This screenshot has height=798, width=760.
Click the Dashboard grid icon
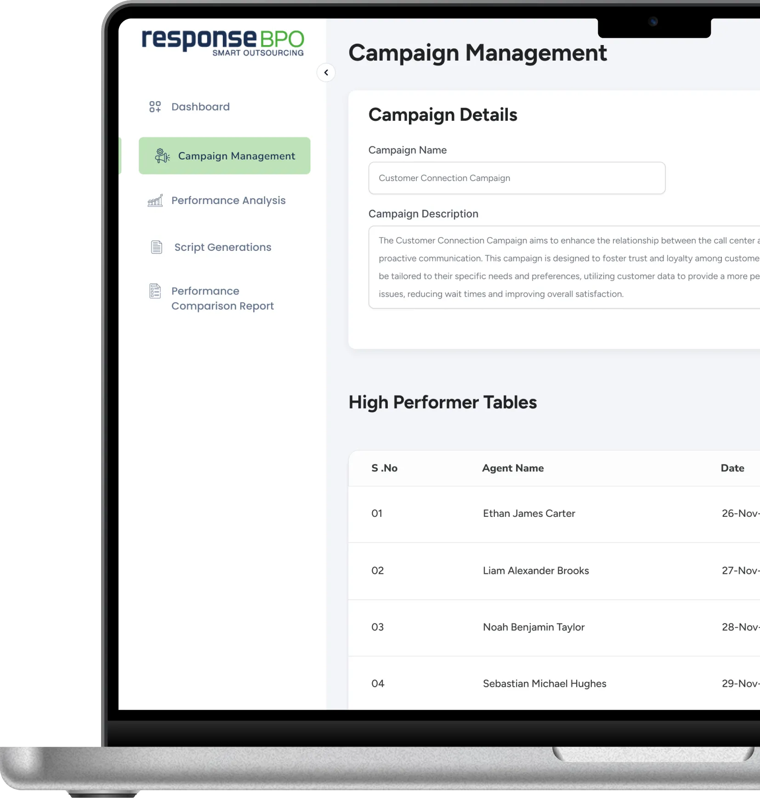tap(155, 107)
